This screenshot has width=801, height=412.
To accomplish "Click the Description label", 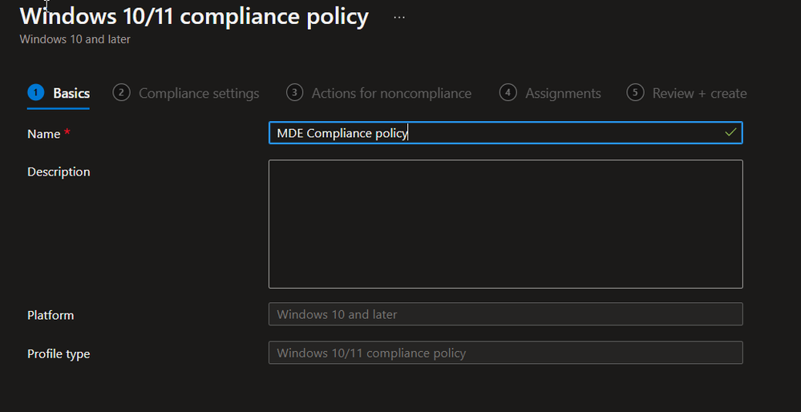I will (x=59, y=172).
